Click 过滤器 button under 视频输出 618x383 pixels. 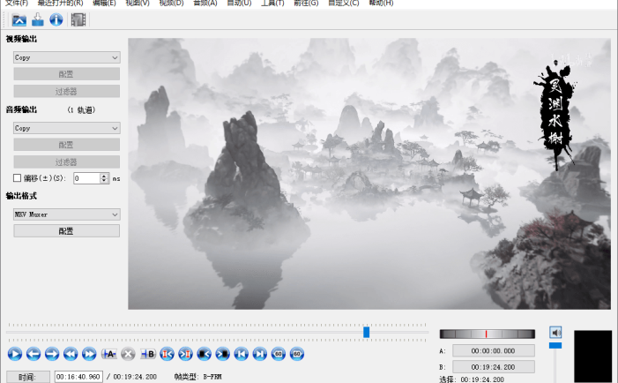pos(67,92)
